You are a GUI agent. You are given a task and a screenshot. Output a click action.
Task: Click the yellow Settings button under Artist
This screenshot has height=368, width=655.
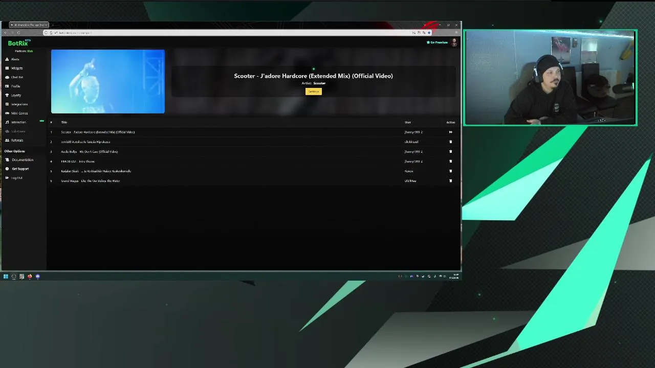tap(314, 91)
